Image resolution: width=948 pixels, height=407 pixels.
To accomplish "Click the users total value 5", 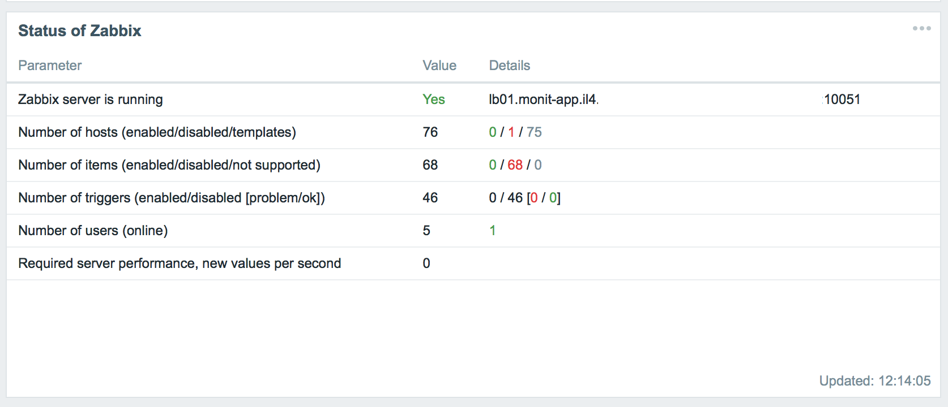I will coord(426,231).
